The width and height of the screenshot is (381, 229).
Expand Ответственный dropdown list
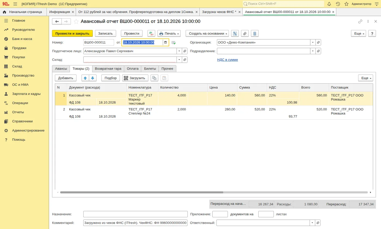pyautogui.click(x=312, y=223)
